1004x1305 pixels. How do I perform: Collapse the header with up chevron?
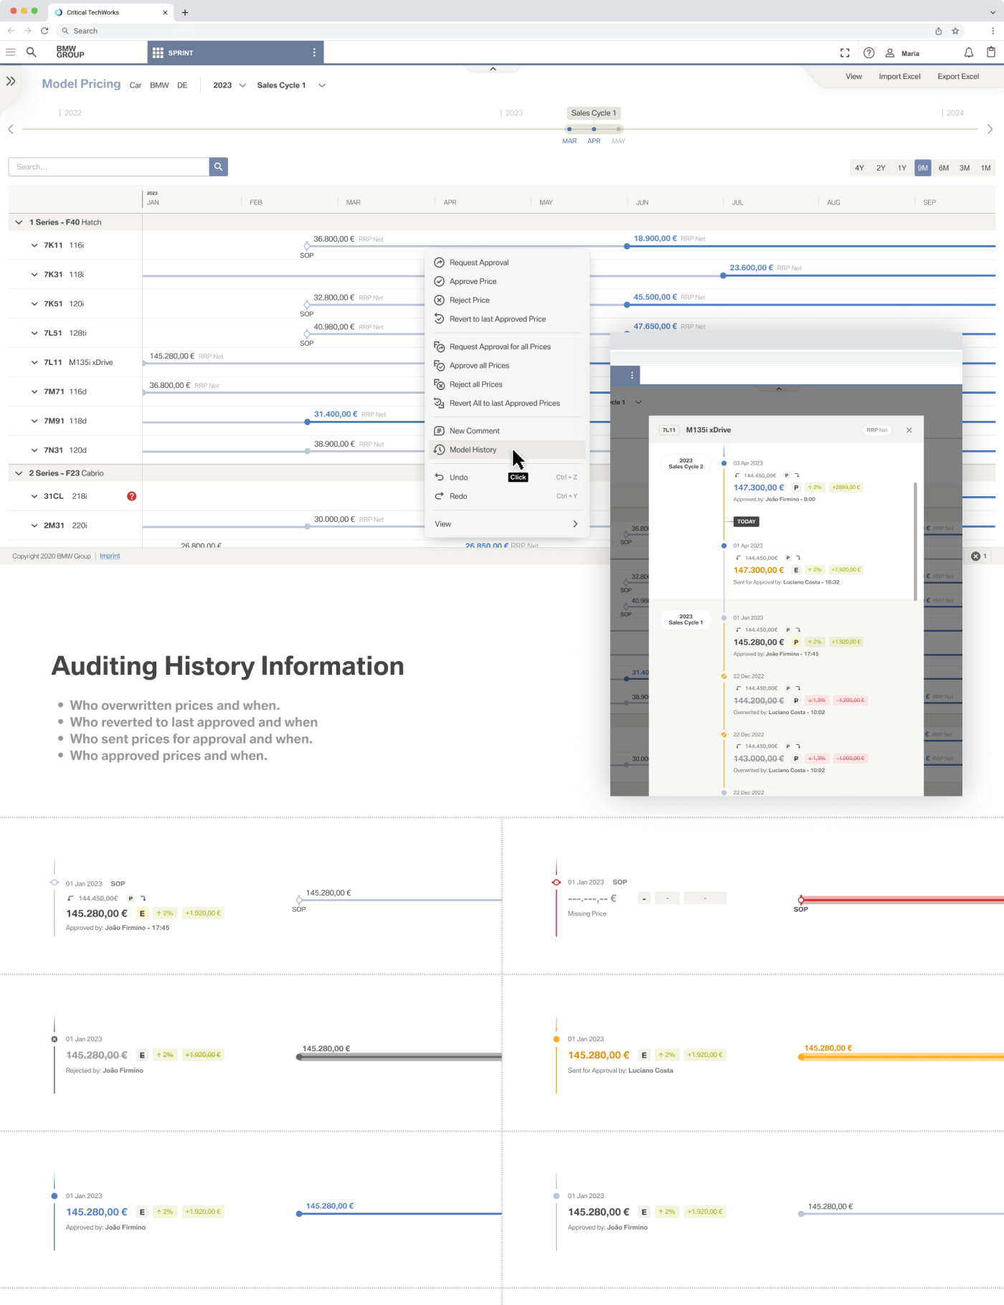[x=493, y=69]
